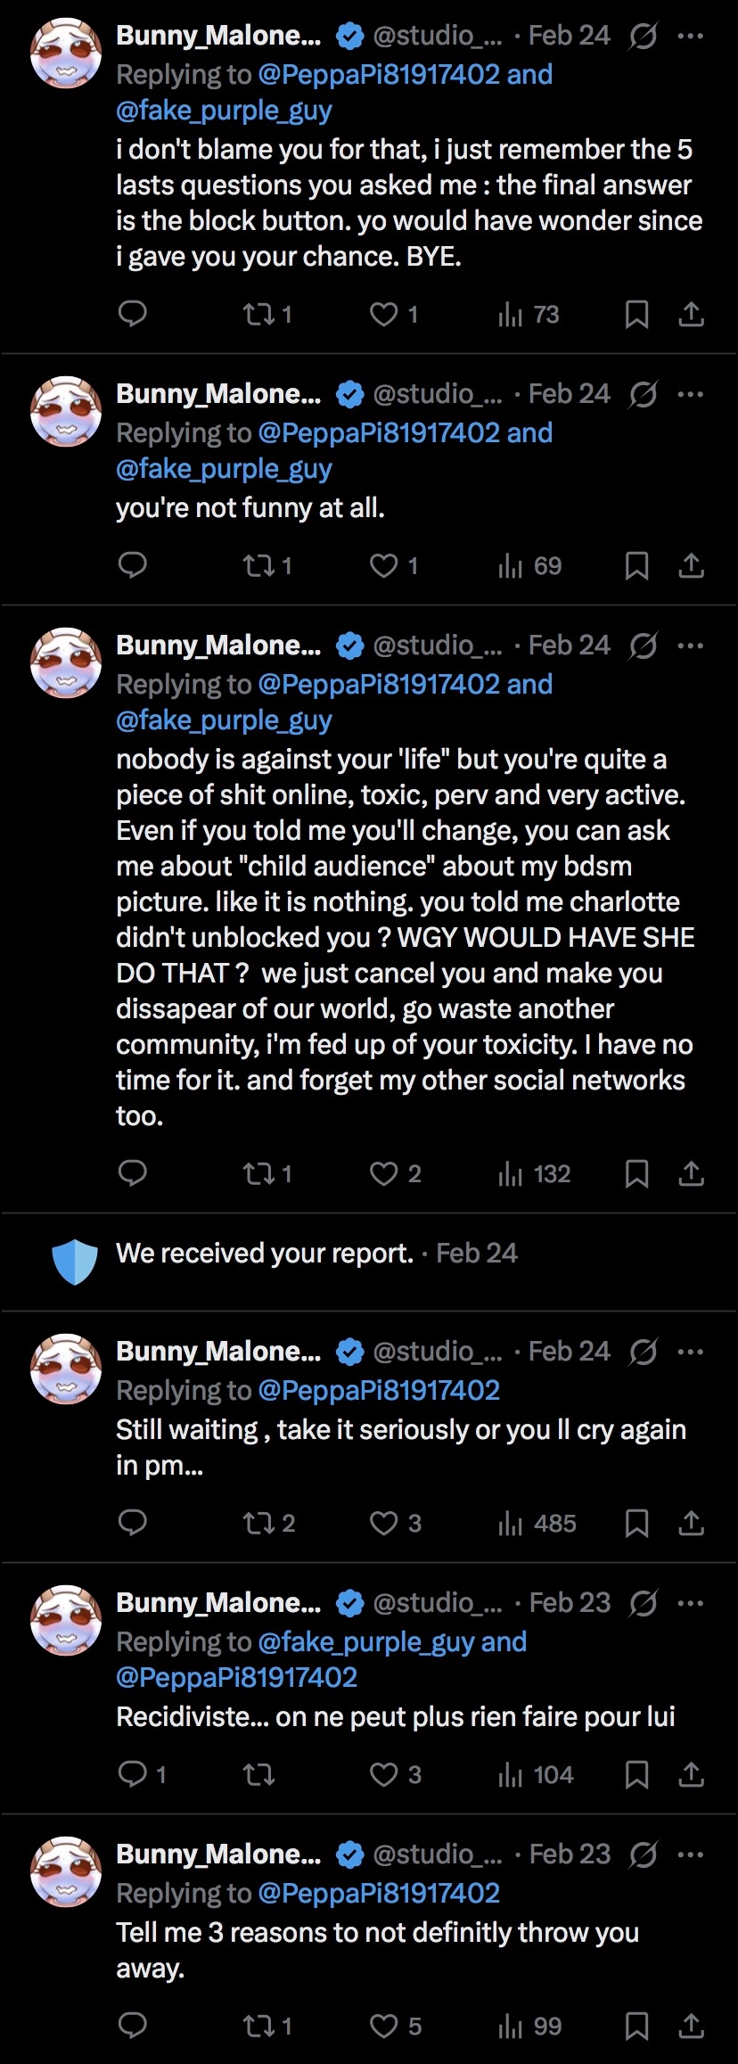View analytics showing 485 views
This screenshot has height=2064, width=738.
[537, 1523]
